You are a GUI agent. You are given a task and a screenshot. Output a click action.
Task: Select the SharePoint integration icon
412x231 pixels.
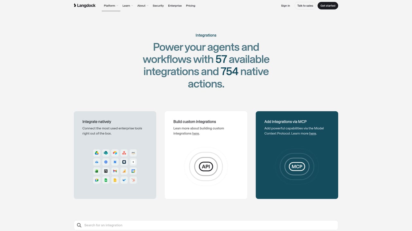point(106,153)
